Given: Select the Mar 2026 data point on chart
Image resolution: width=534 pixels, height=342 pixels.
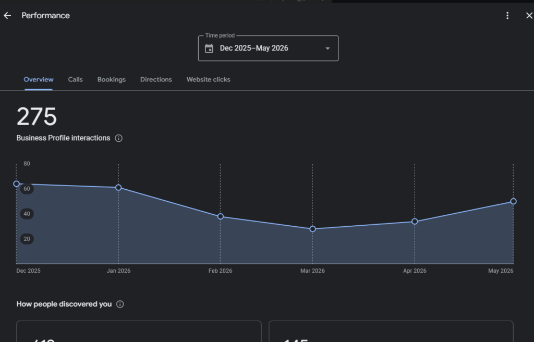Looking at the screenshot, I should (313, 229).
